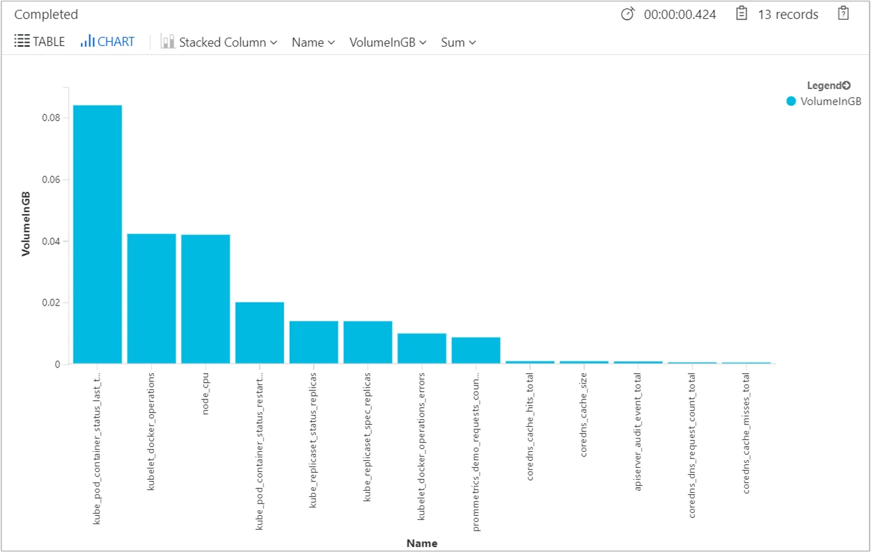Expand the VolumeInGB y-axis dropdown in toolbar

(x=388, y=42)
